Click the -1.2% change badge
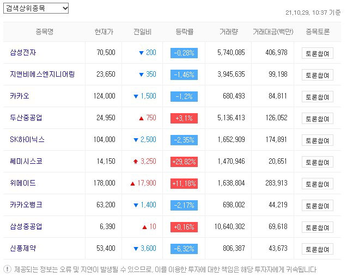The width and height of the screenshot is (347, 278). coord(184,97)
